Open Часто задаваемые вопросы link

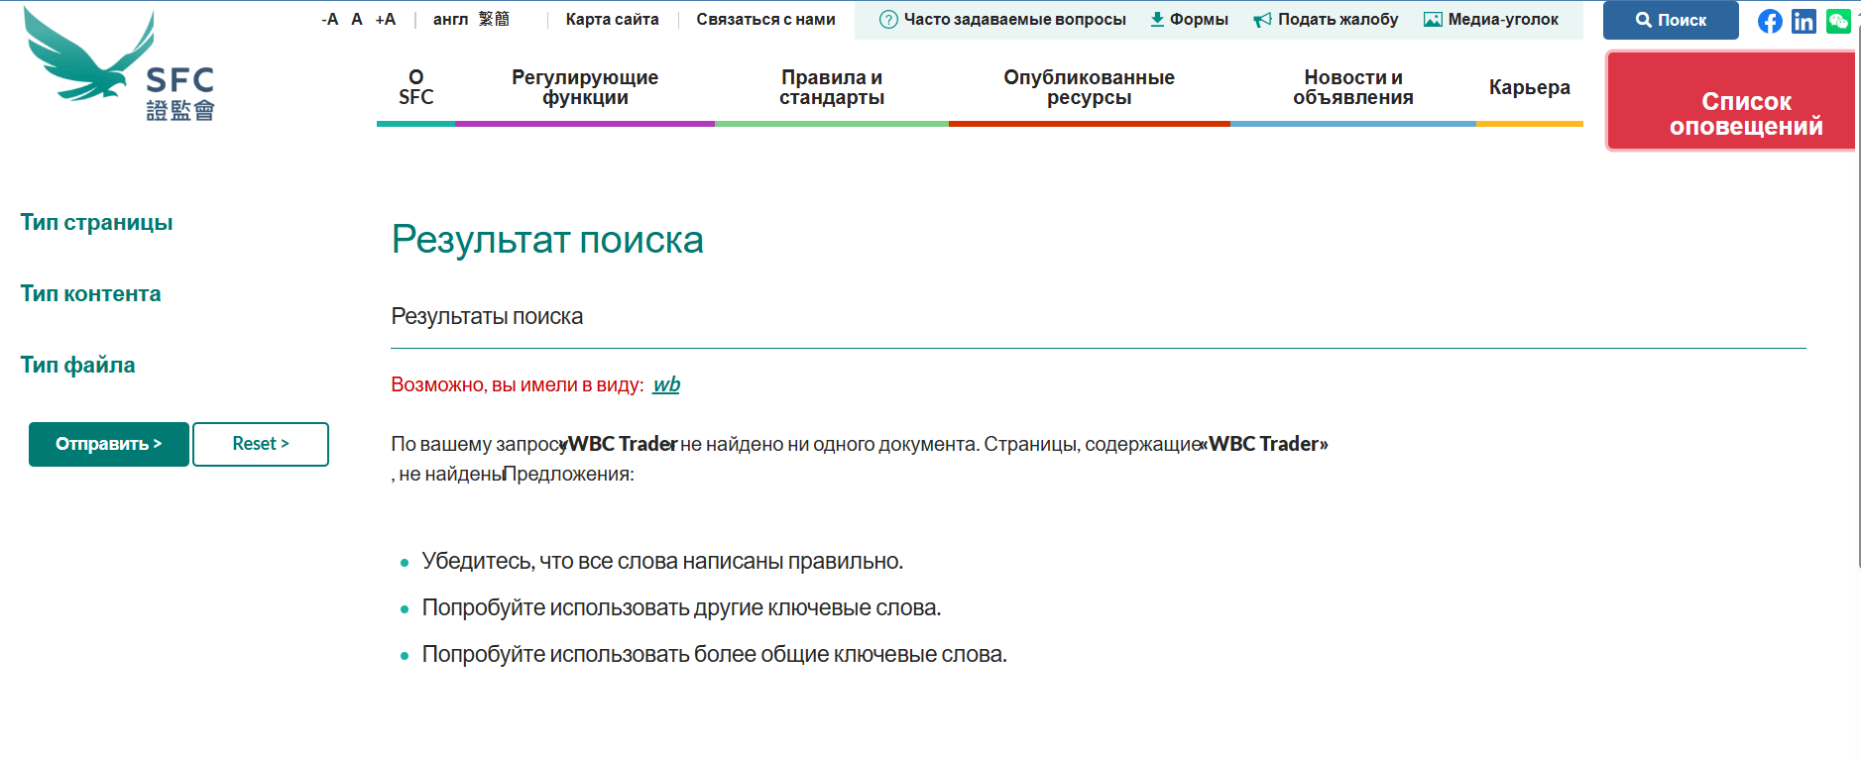coord(1003,19)
